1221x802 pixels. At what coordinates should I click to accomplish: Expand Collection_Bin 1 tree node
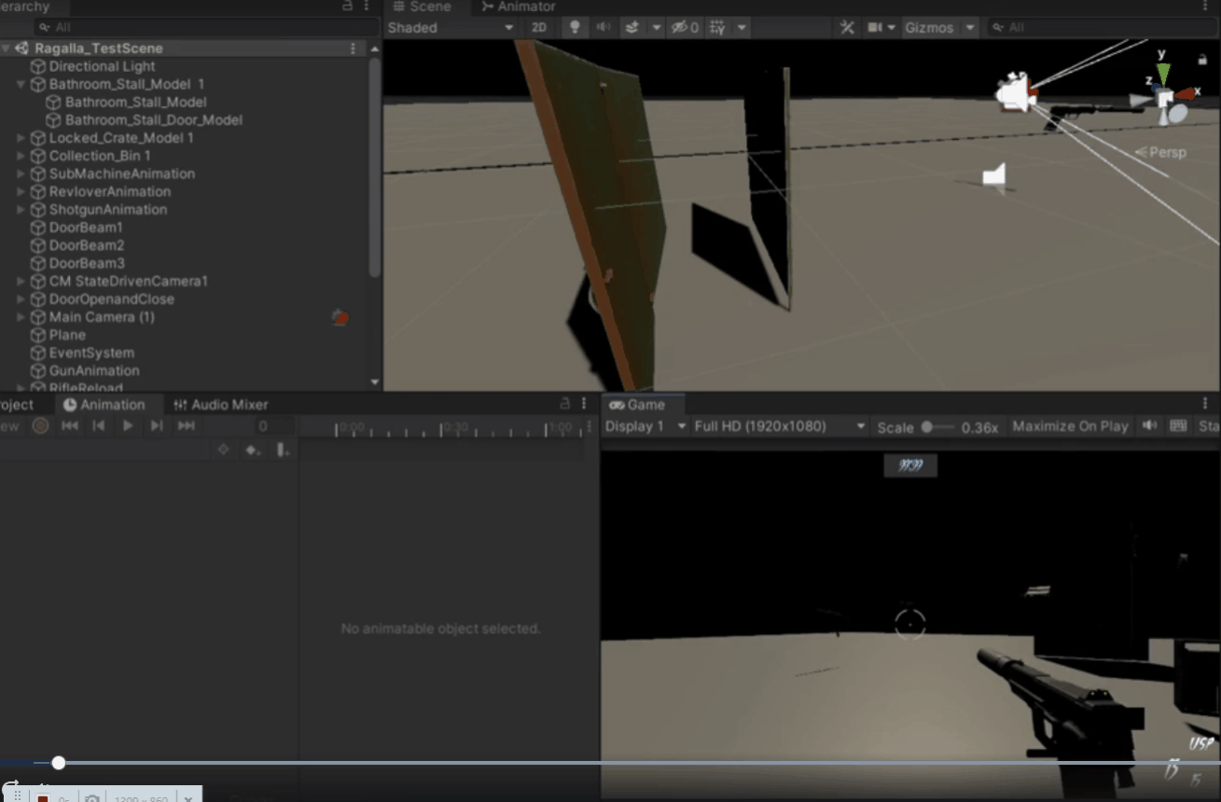tap(21, 156)
